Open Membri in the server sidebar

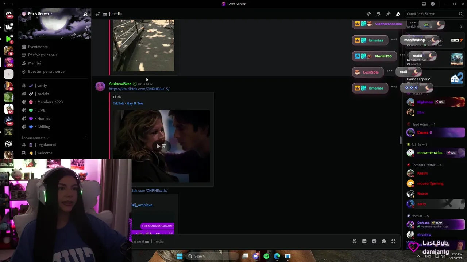tap(35, 63)
